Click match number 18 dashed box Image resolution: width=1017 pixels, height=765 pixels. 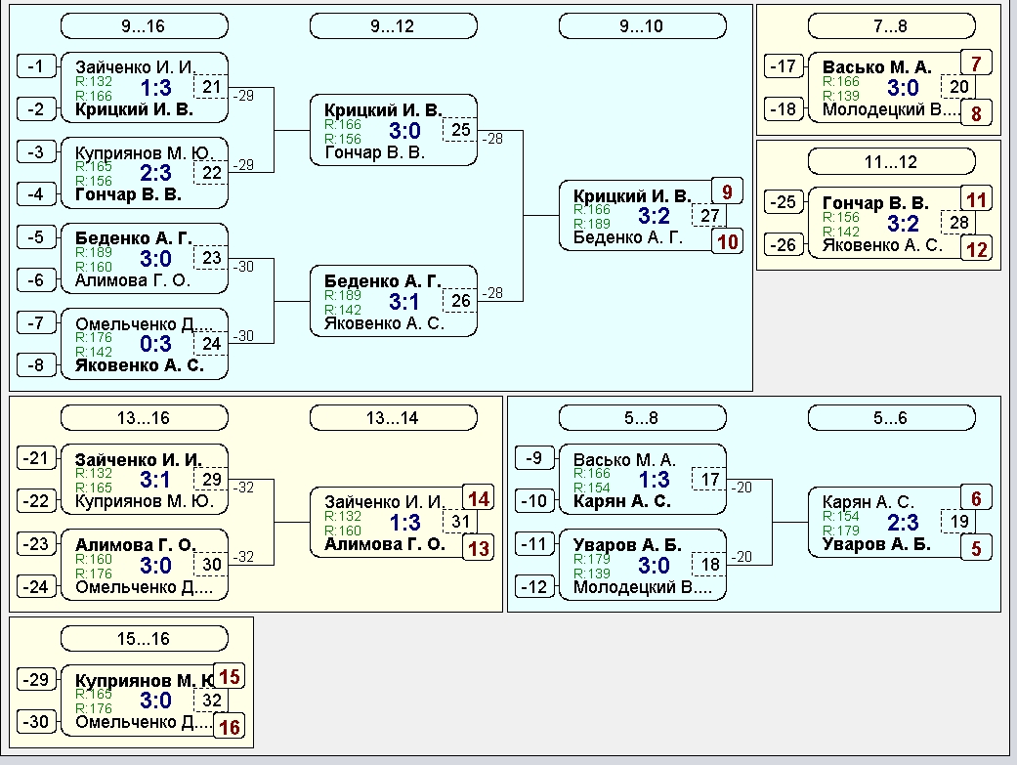(x=709, y=565)
